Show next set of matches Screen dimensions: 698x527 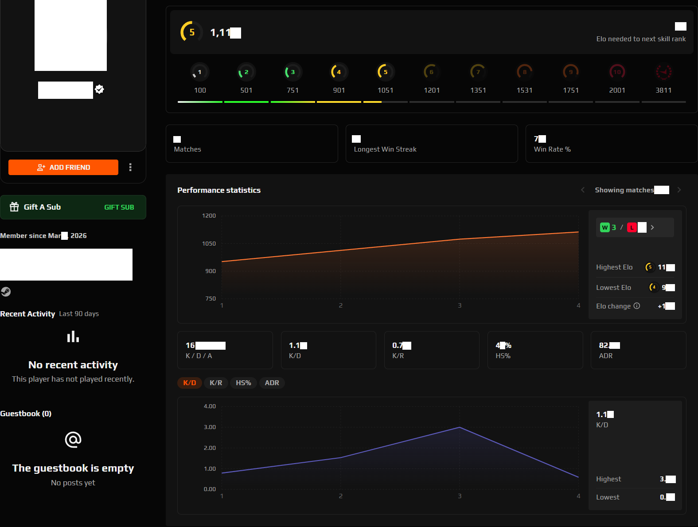click(x=679, y=190)
